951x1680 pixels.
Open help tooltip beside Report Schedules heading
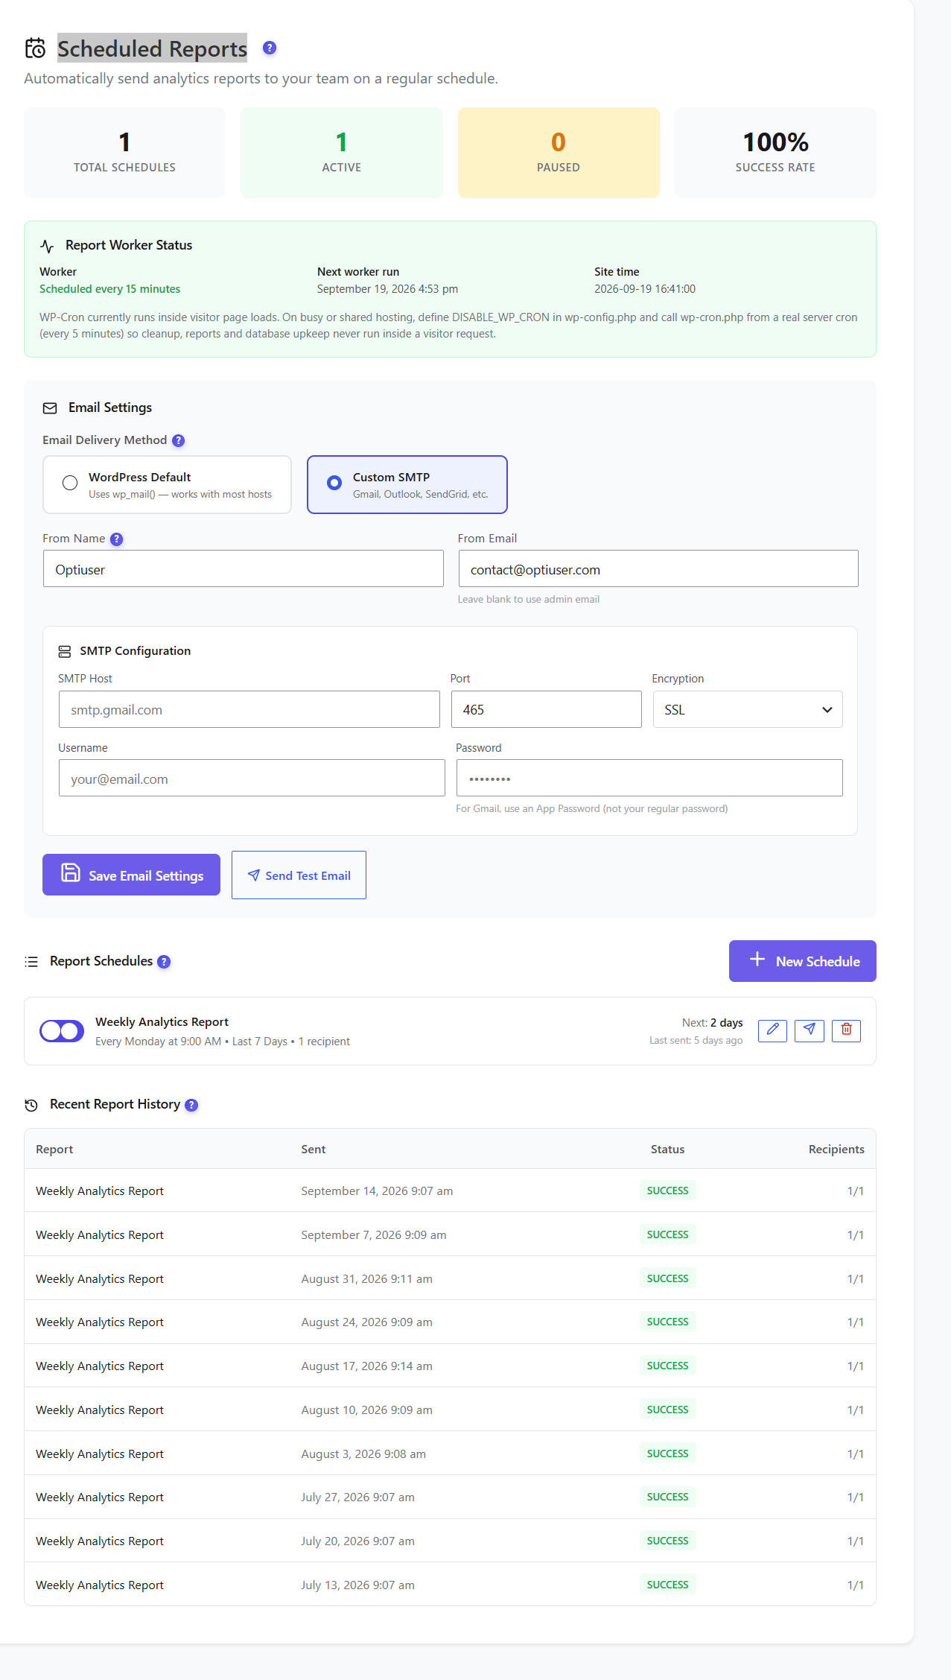click(x=164, y=962)
